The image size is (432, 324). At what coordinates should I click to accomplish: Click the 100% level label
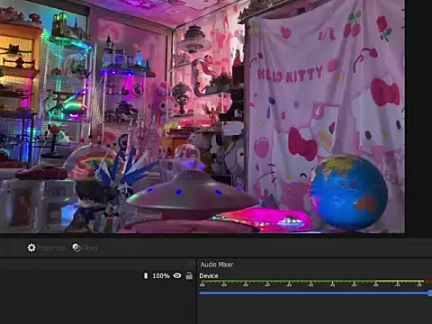click(x=161, y=275)
